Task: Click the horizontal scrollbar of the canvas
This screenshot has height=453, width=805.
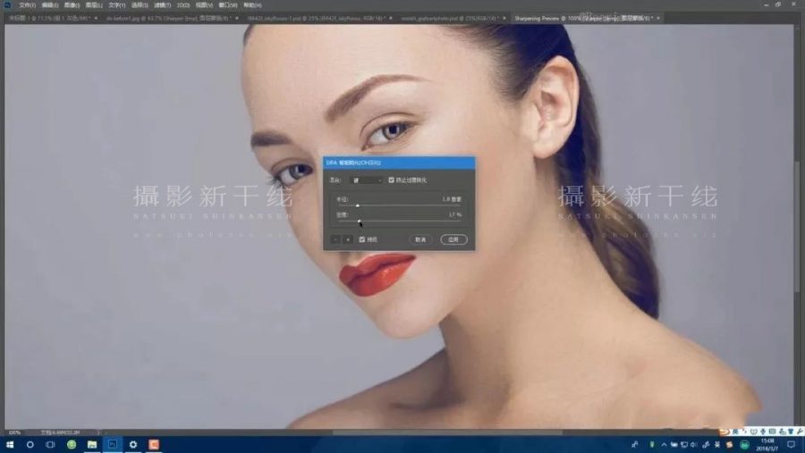Action: point(446,432)
